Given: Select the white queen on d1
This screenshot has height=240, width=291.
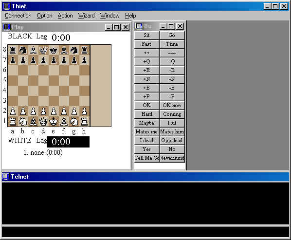Looking at the screenshot, I should coord(44,122).
